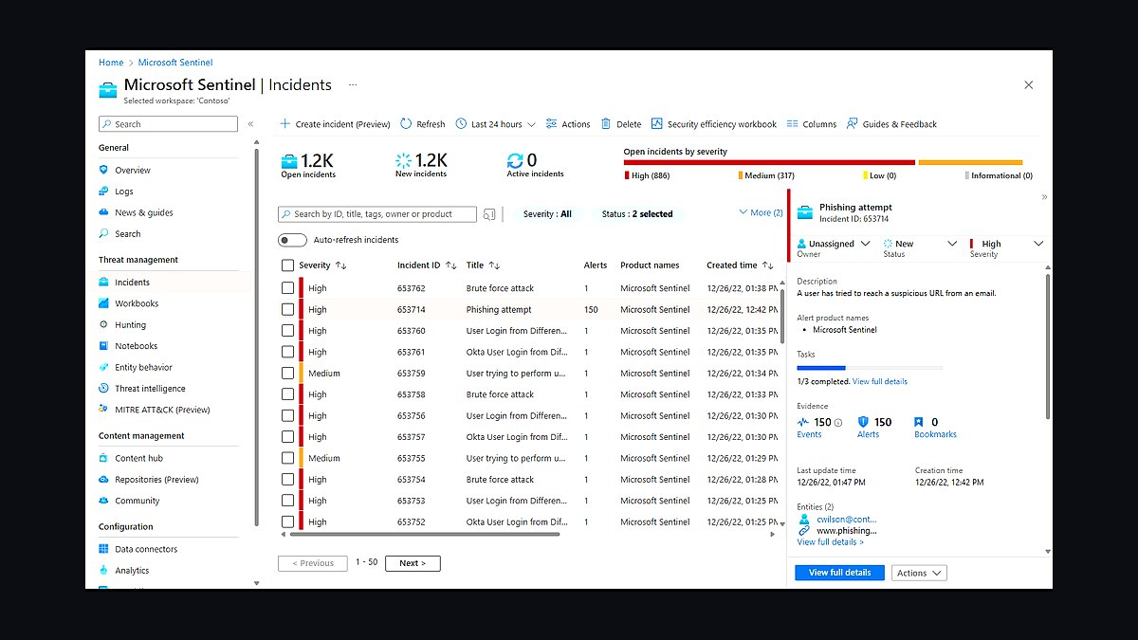Click the Home breadcrumb link
Screen dimensions: 1138x640
[x=111, y=63]
